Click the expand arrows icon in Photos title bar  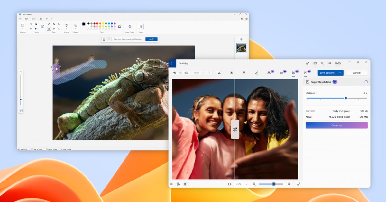(308, 63)
